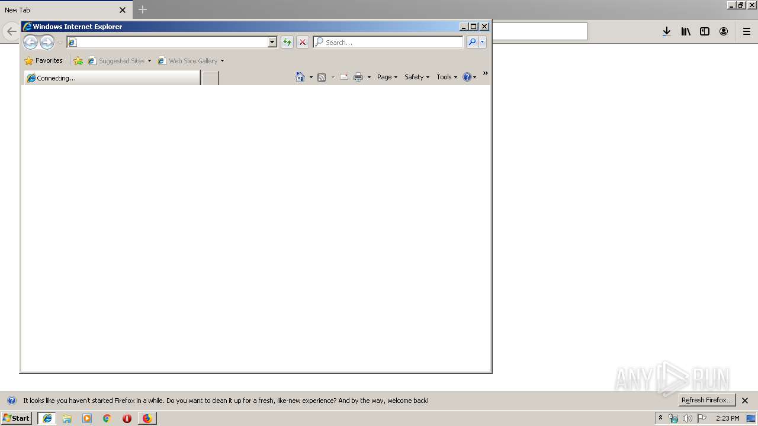Open the media player taskbar icon

(x=87, y=418)
